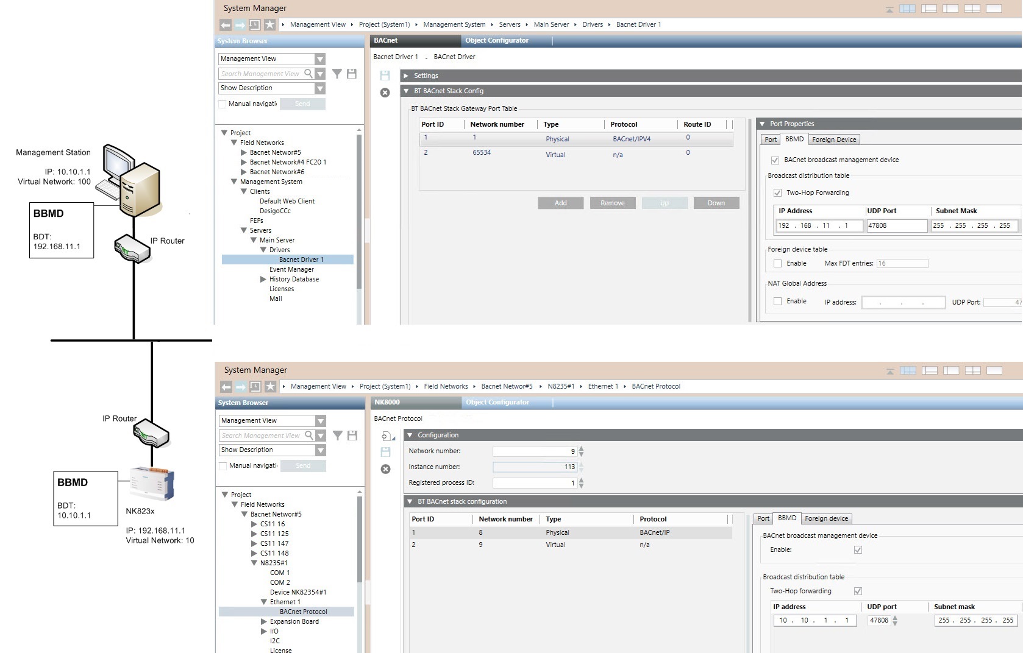Click the filter icon in System Browser
1023x653 pixels.
tap(337, 74)
